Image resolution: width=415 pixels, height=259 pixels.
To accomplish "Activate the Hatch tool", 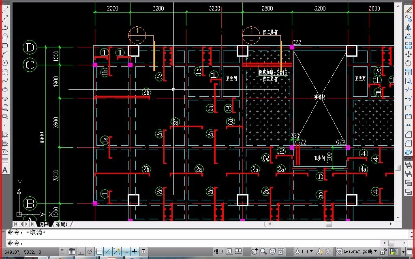I will coord(5,134).
